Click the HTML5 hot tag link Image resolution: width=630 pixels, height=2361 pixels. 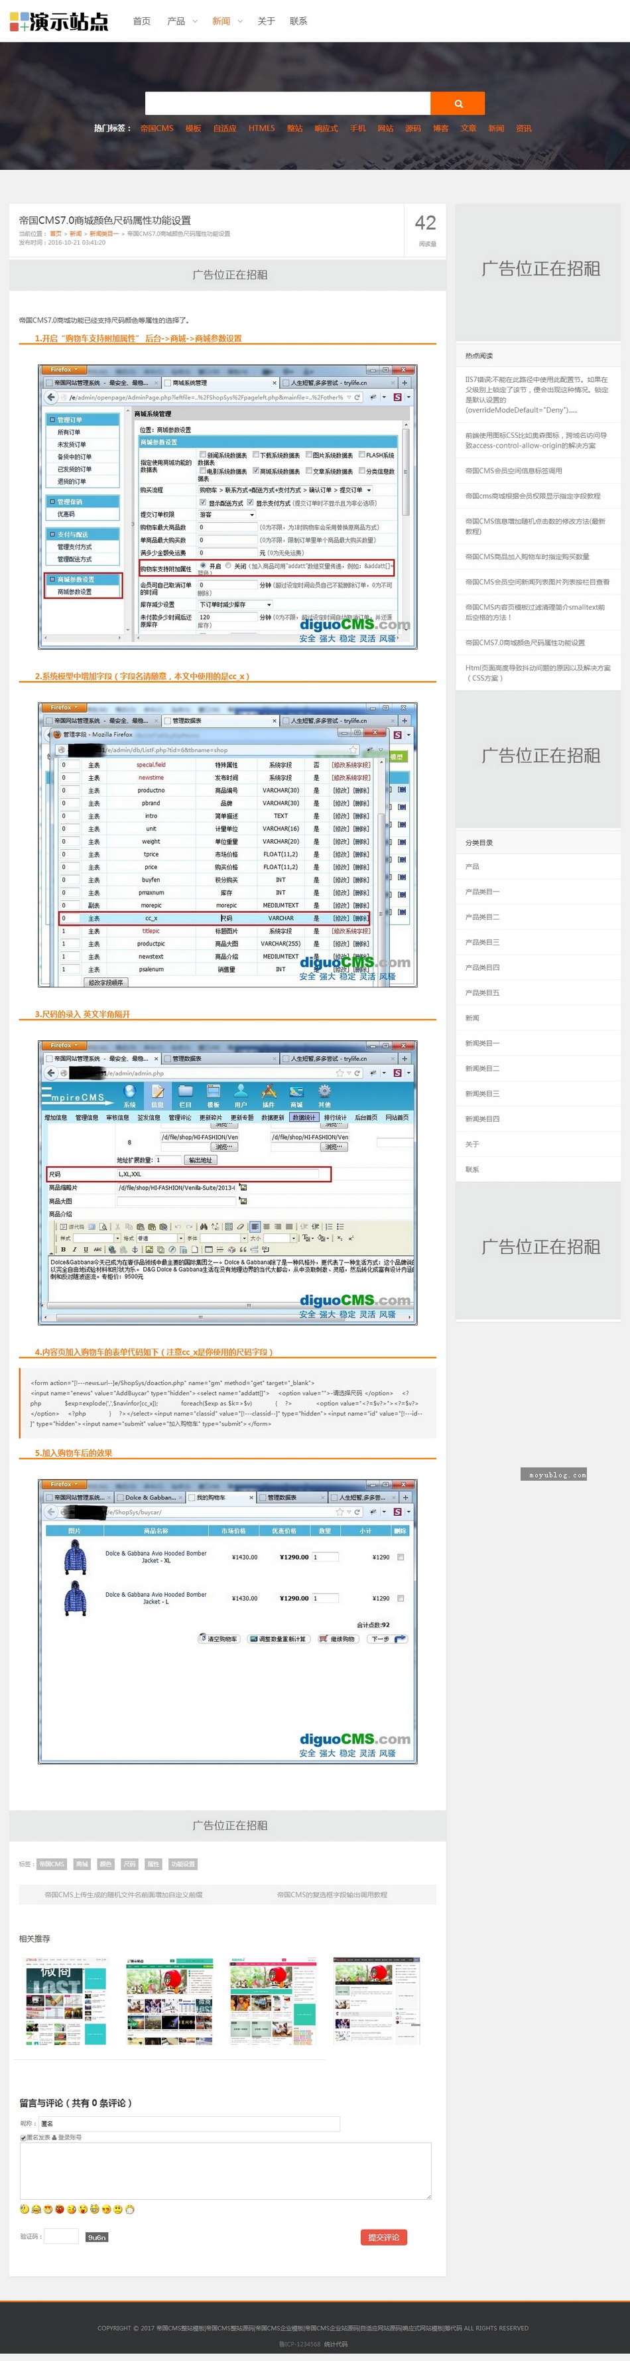(261, 128)
